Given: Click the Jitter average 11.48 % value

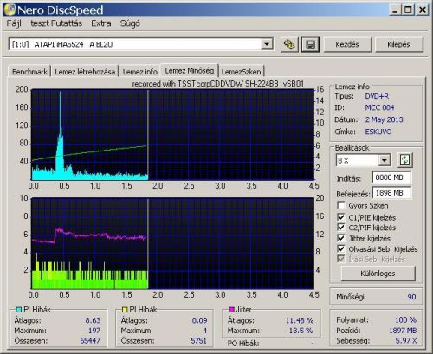Looking at the screenshot, I should [300, 320].
